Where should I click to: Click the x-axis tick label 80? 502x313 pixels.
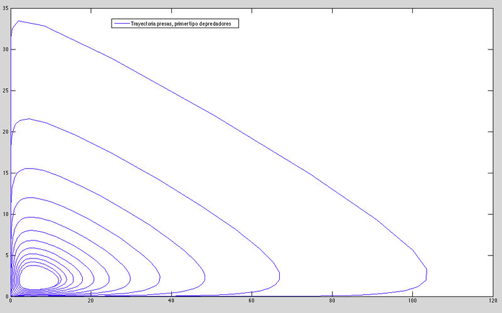332,302
